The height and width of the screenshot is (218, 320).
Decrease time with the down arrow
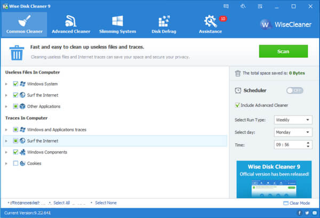pyautogui.click(x=308, y=147)
